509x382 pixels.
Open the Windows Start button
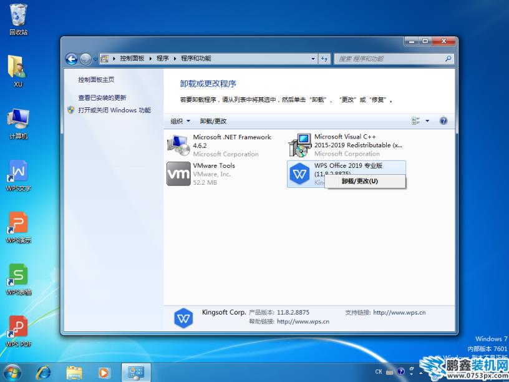[x=12, y=373]
